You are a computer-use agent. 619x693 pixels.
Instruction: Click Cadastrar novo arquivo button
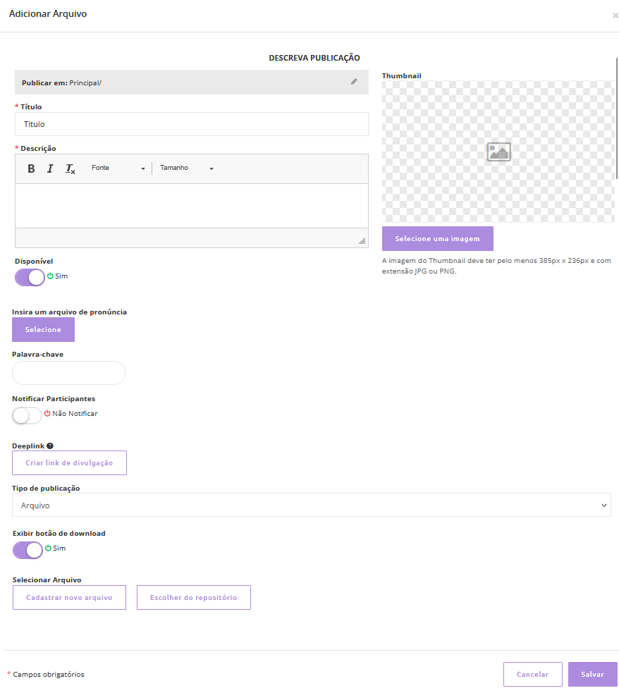coord(69,597)
